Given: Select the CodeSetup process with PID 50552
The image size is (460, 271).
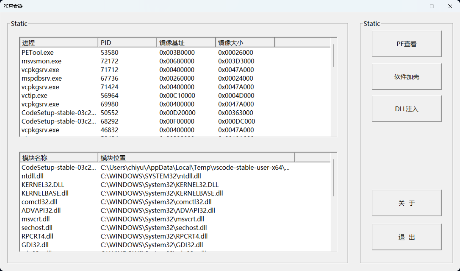Looking at the screenshot, I should (59, 113).
